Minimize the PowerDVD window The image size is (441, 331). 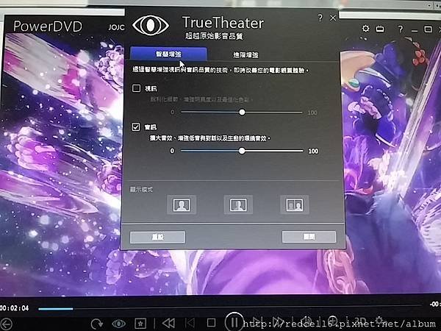[415, 30]
